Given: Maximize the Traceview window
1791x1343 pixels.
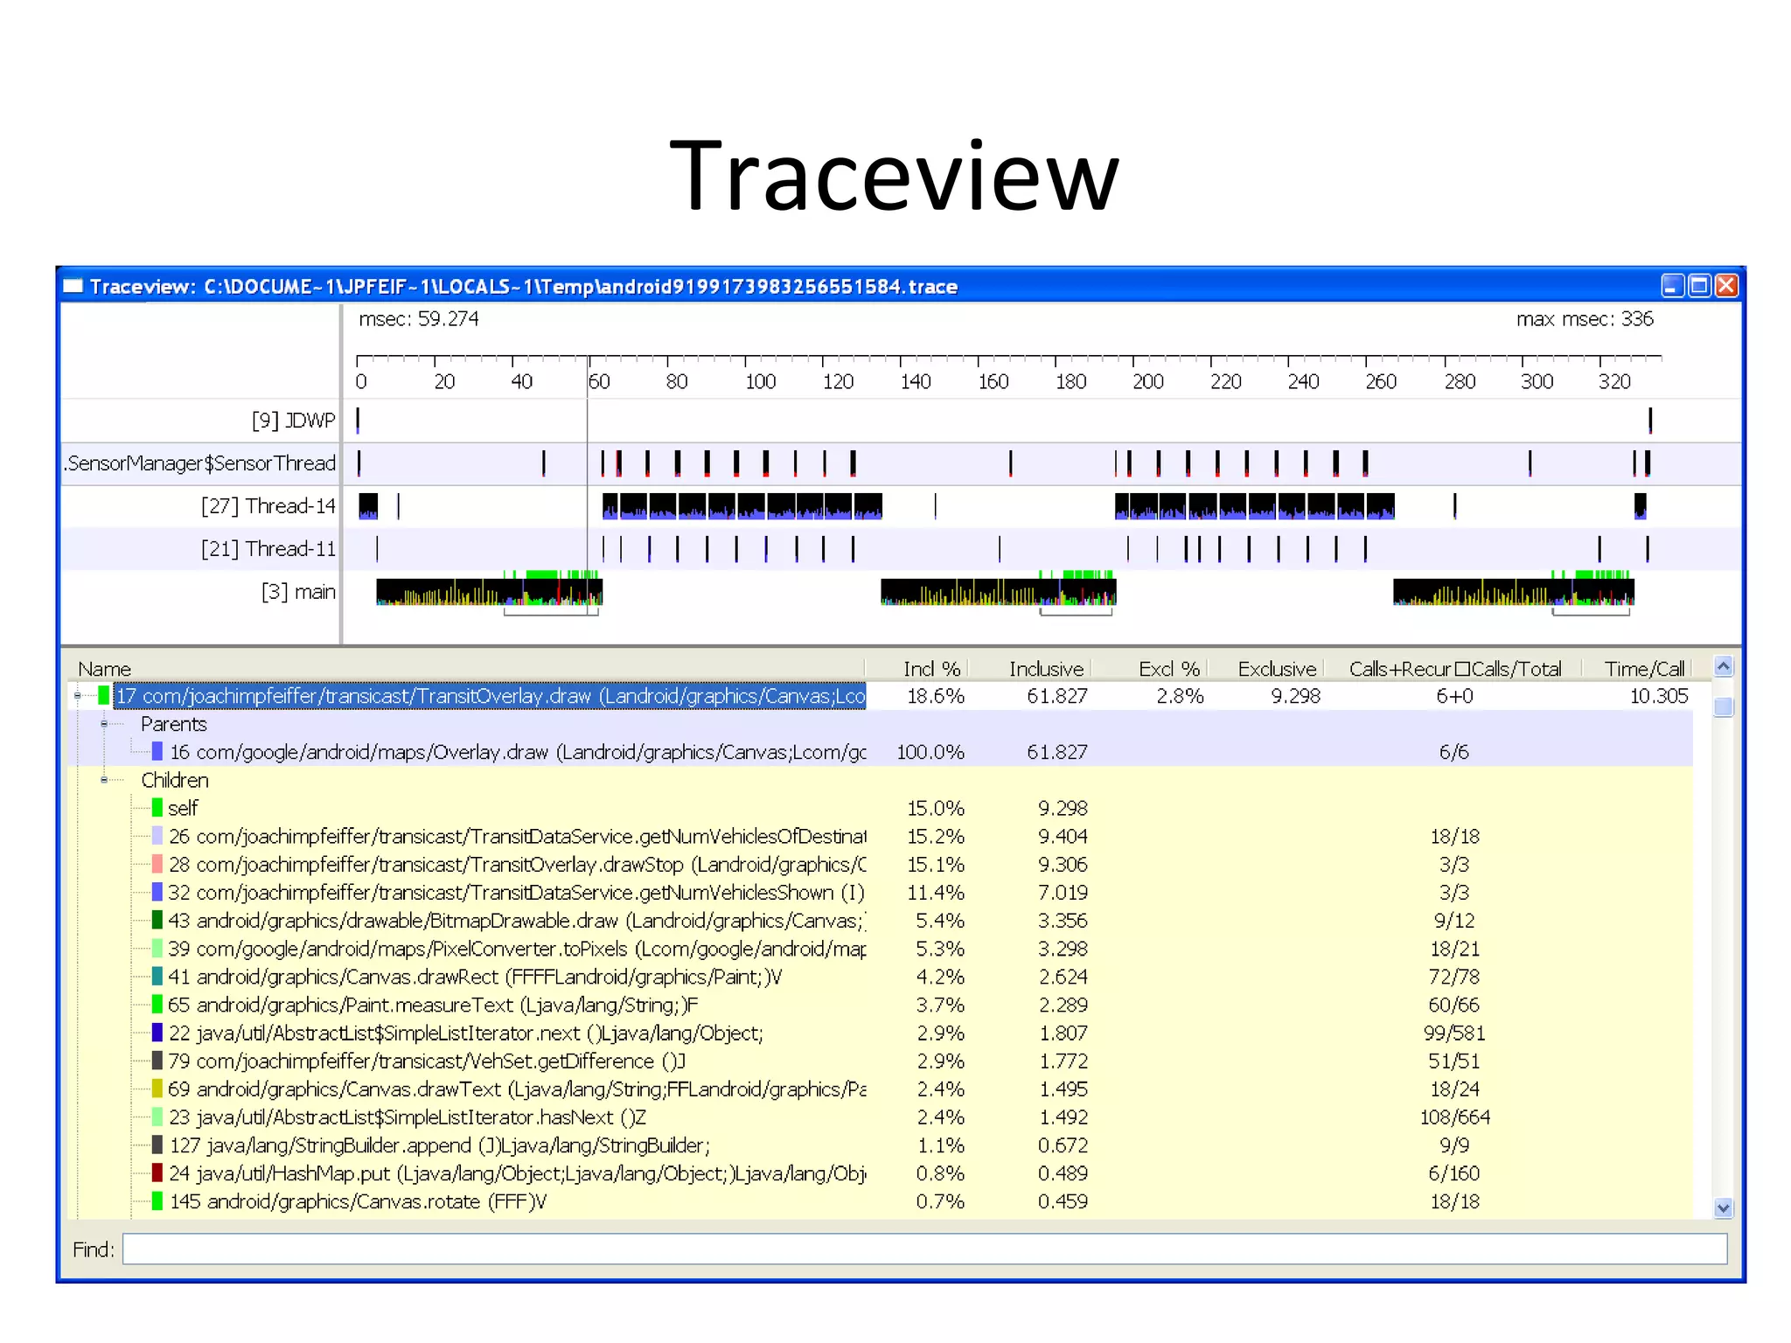Looking at the screenshot, I should tap(1699, 286).
